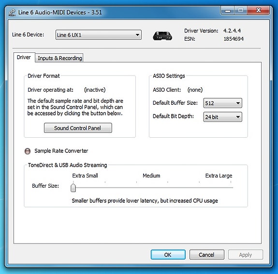Open the Sound Control Panel button

click(78, 128)
